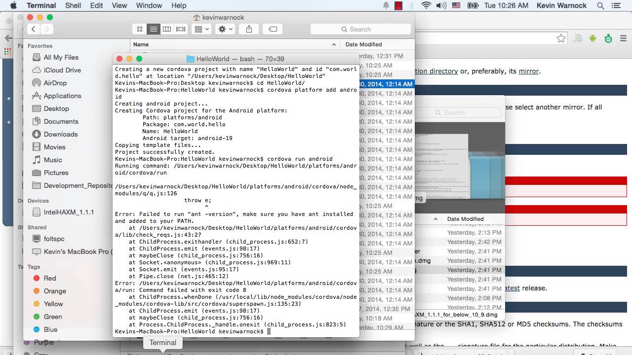Go back in Finder window

pyautogui.click(x=34, y=29)
